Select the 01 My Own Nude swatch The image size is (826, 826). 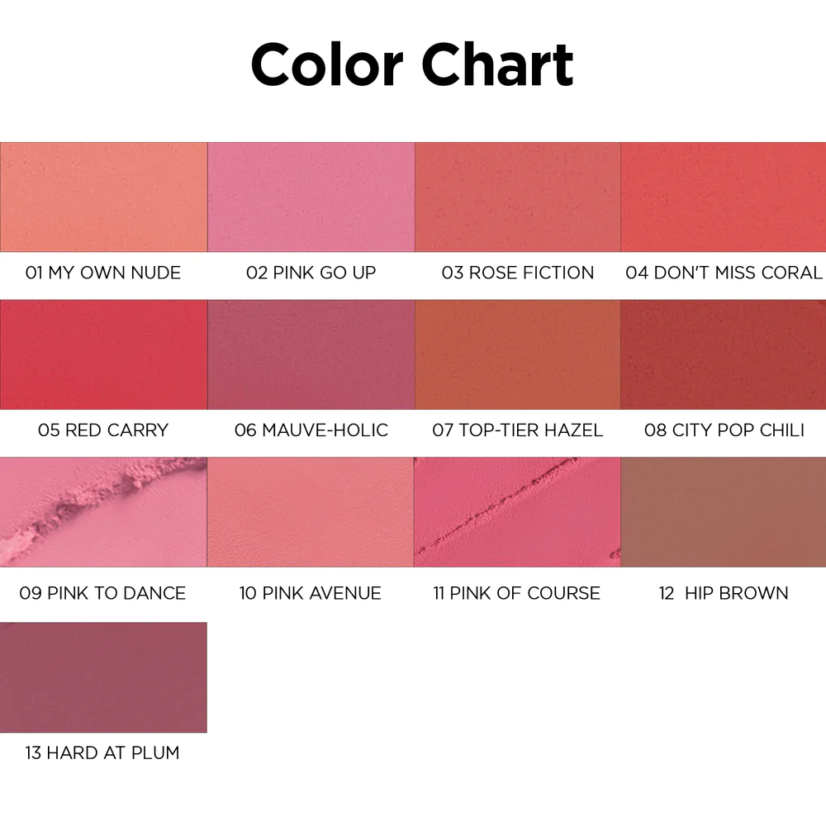pos(103,197)
